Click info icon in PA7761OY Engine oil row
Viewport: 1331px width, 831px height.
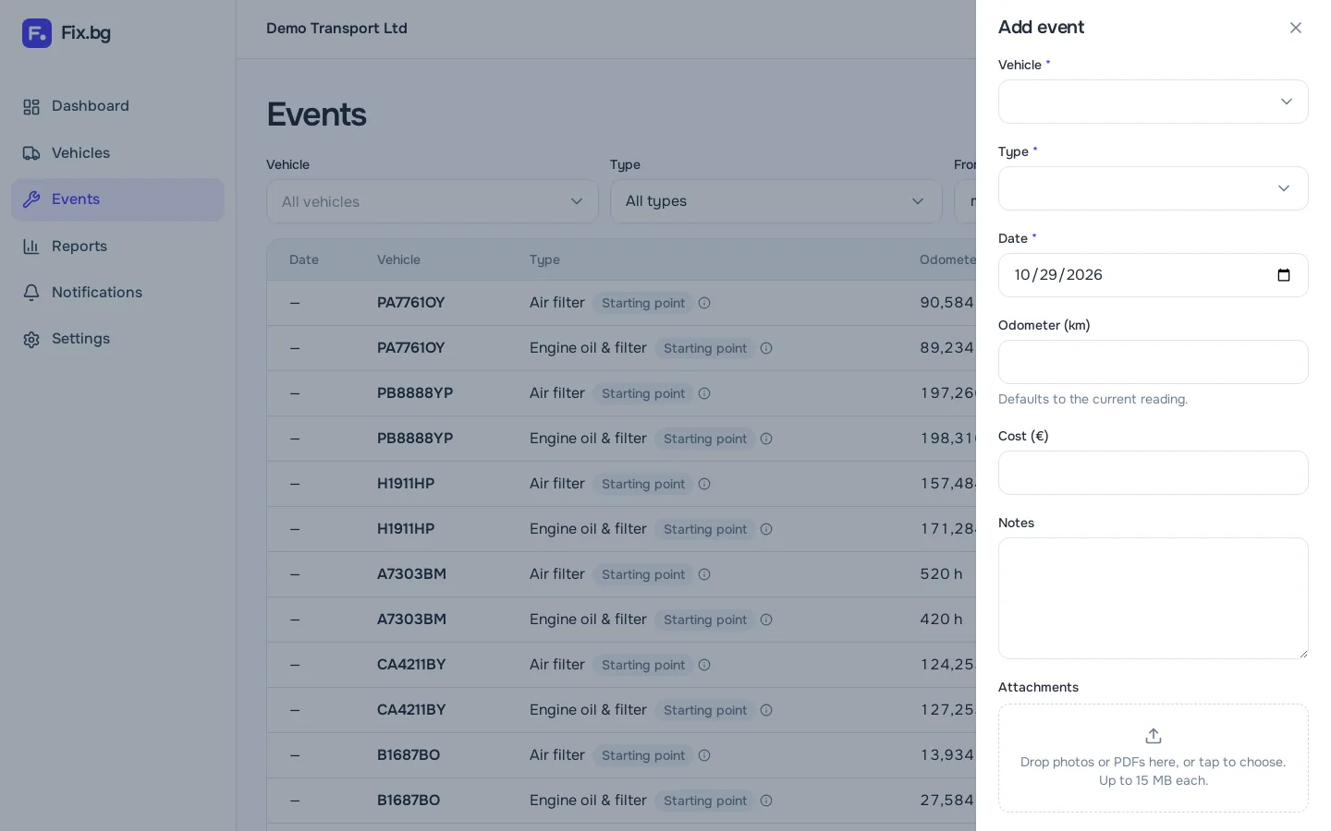pos(766,348)
